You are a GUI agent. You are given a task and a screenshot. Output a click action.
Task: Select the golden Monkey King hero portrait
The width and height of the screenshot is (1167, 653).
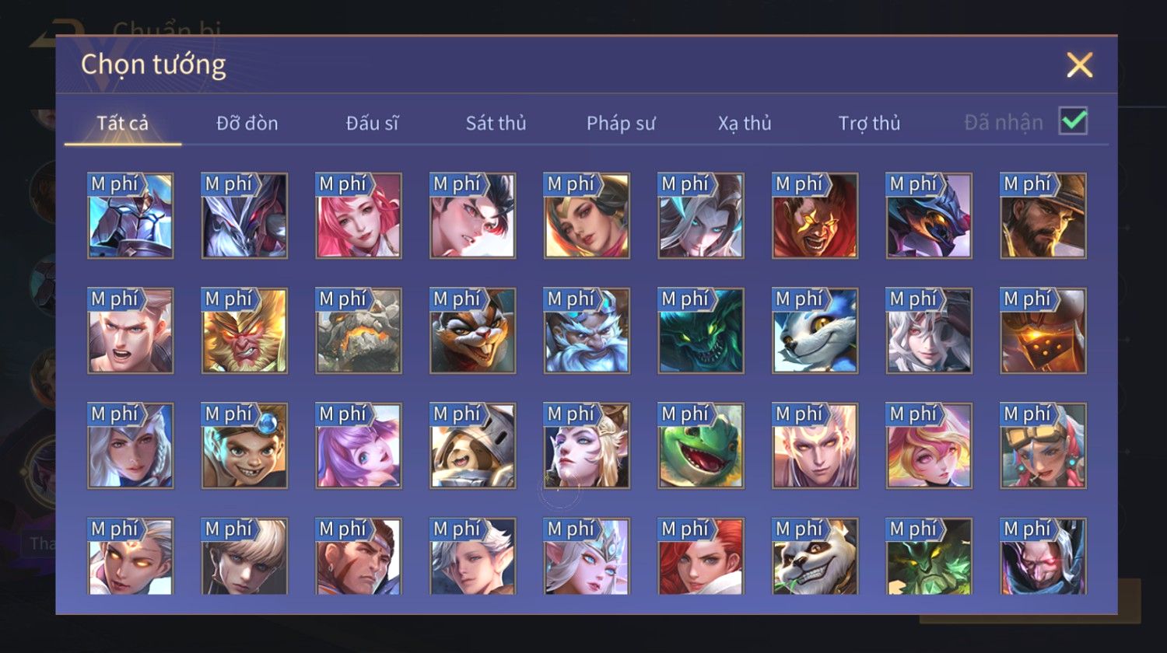(244, 330)
